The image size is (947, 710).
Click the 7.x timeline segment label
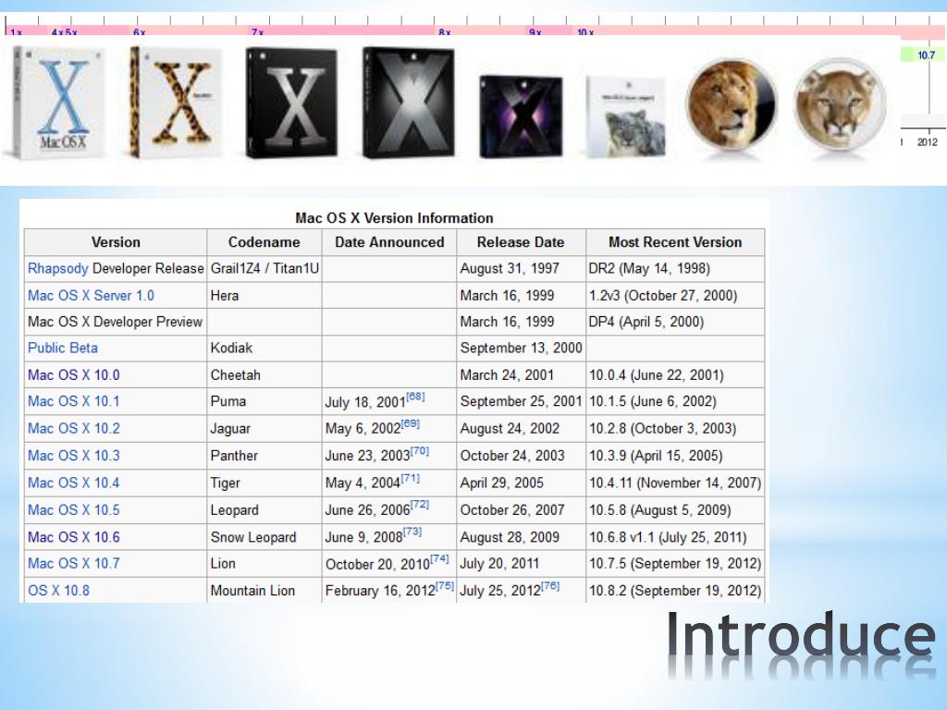click(x=257, y=32)
